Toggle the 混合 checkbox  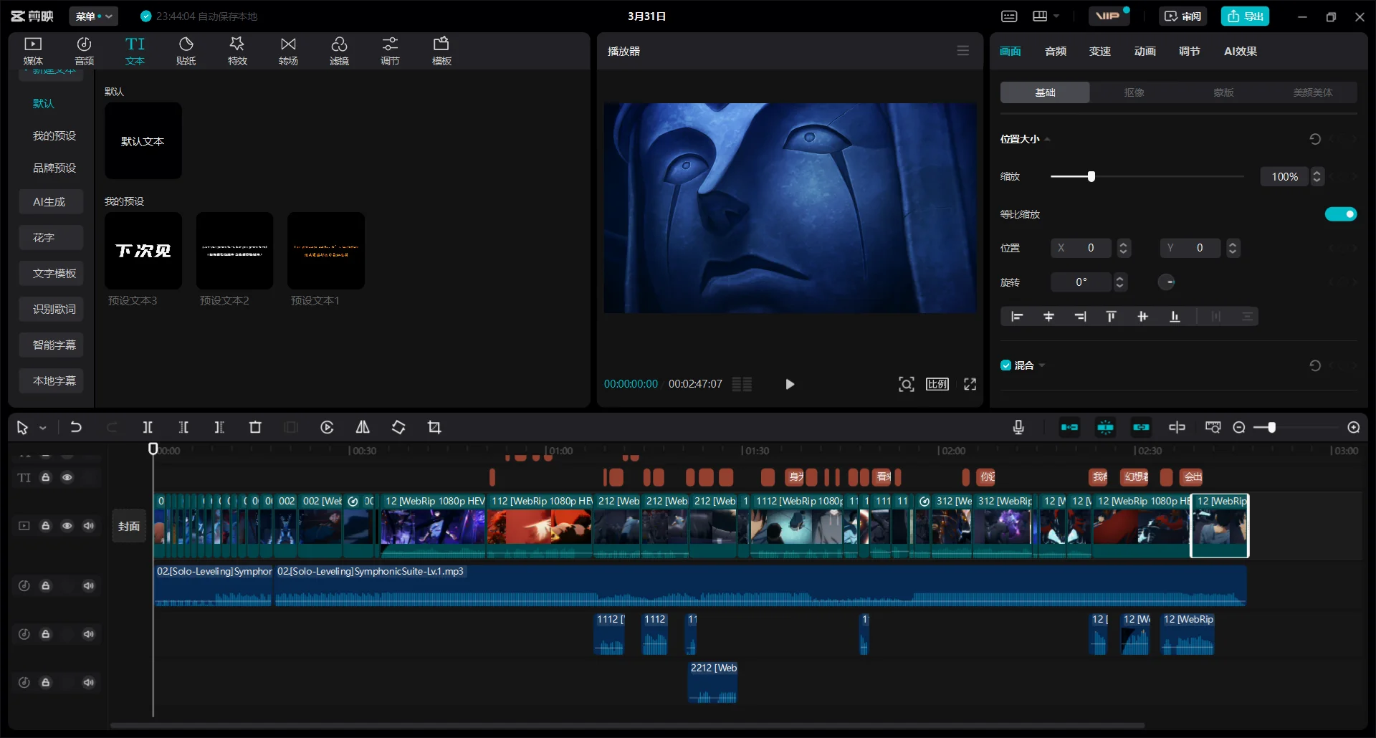pyautogui.click(x=1005, y=365)
